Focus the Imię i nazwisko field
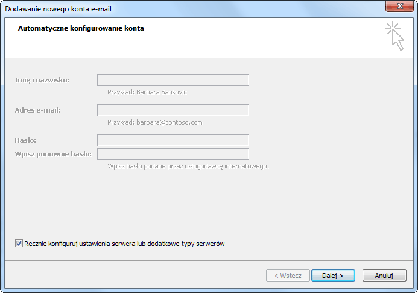418x293 pixels. click(173, 80)
